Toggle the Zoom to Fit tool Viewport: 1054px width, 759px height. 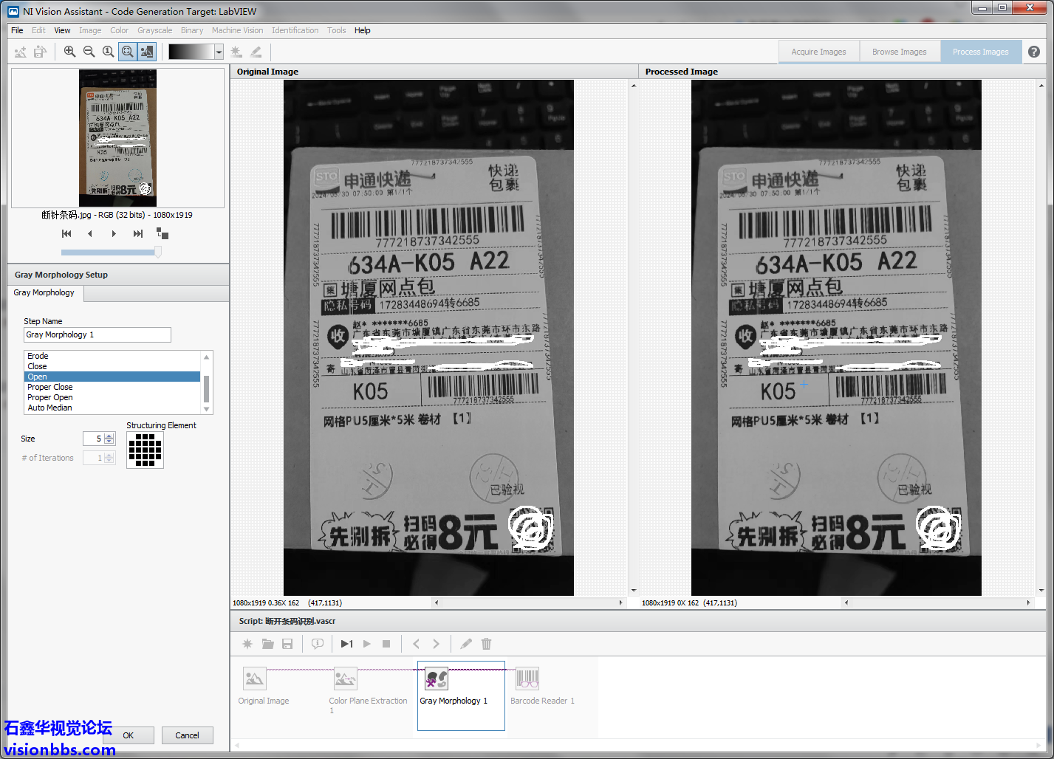[x=128, y=52]
